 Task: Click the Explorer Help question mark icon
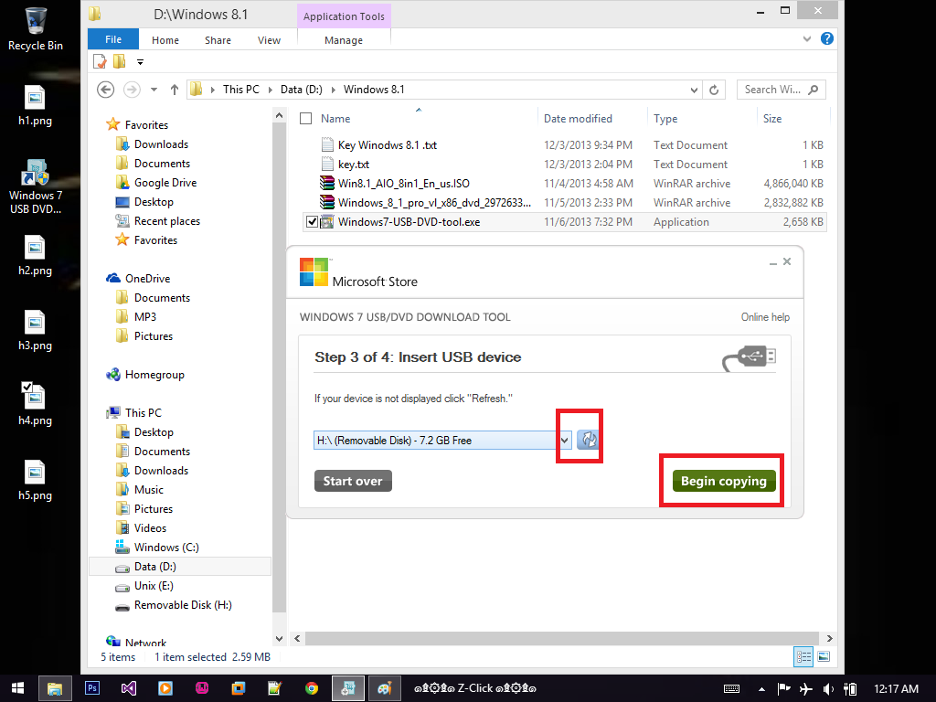click(826, 38)
